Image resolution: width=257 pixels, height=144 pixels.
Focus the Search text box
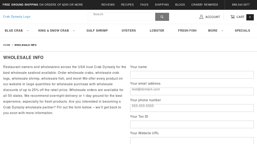tap(121, 17)
